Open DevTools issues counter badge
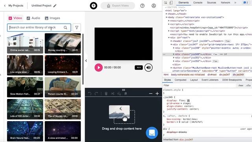Viewport: 252px width, 142px height. [x=246, y=3]
